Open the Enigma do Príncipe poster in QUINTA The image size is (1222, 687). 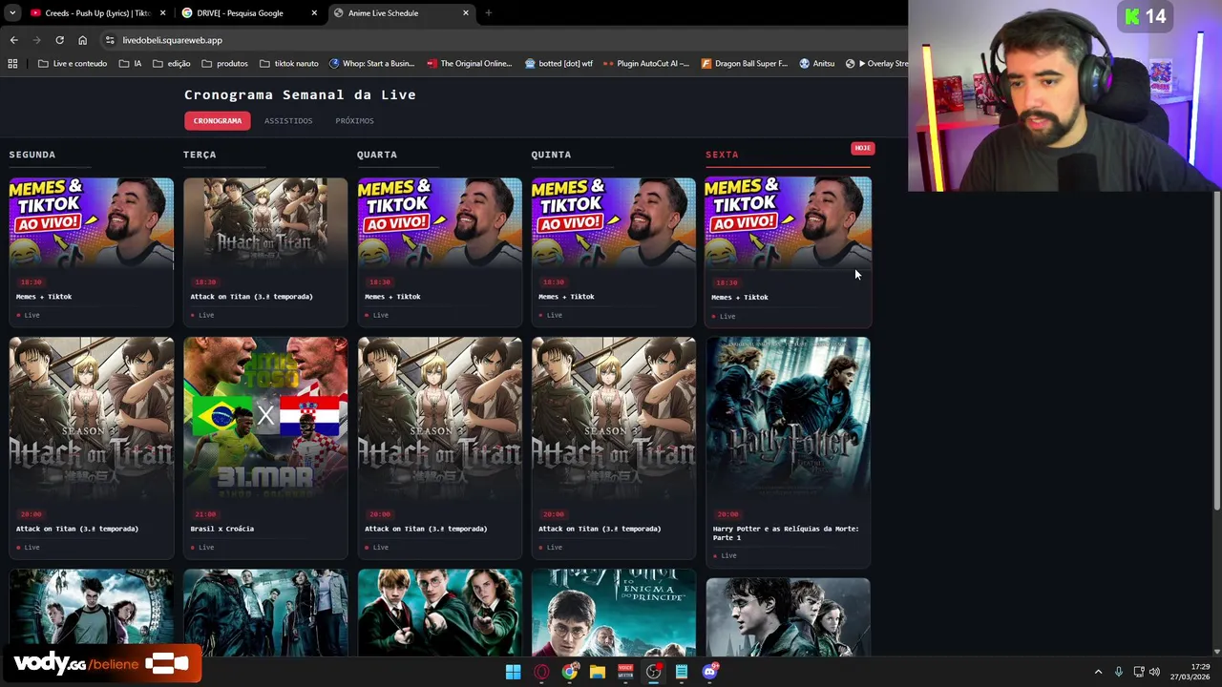point(614,613)
